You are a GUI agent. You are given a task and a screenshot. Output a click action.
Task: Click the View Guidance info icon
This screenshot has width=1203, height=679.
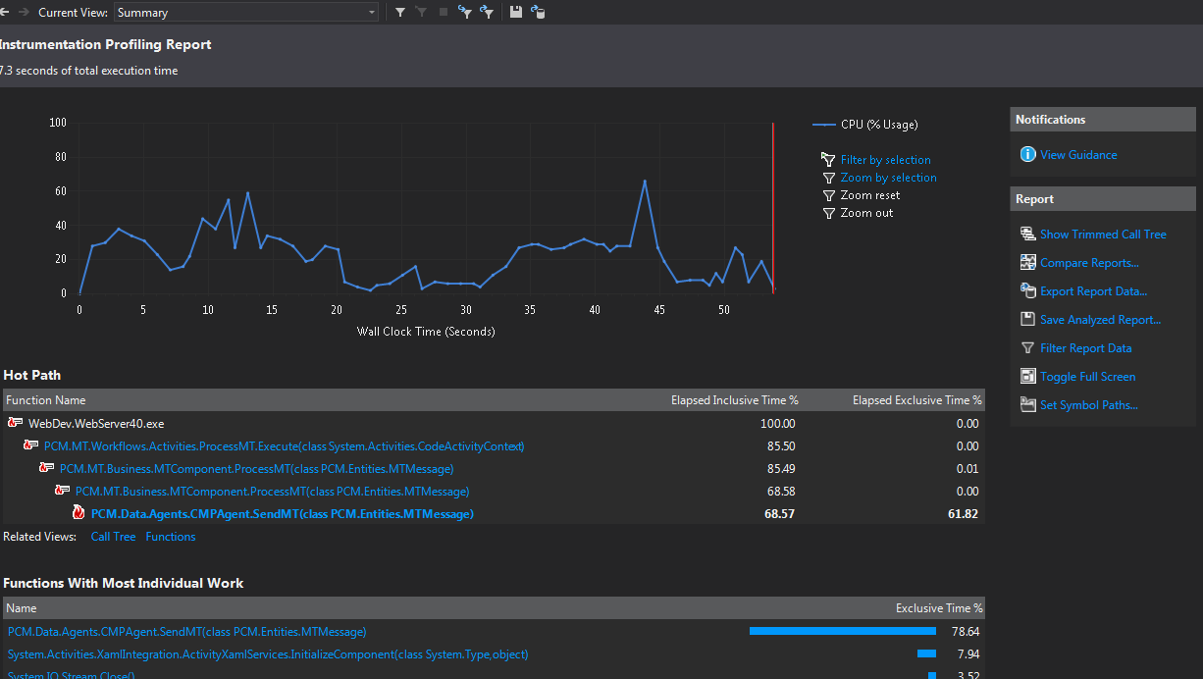coord(1027,154)
